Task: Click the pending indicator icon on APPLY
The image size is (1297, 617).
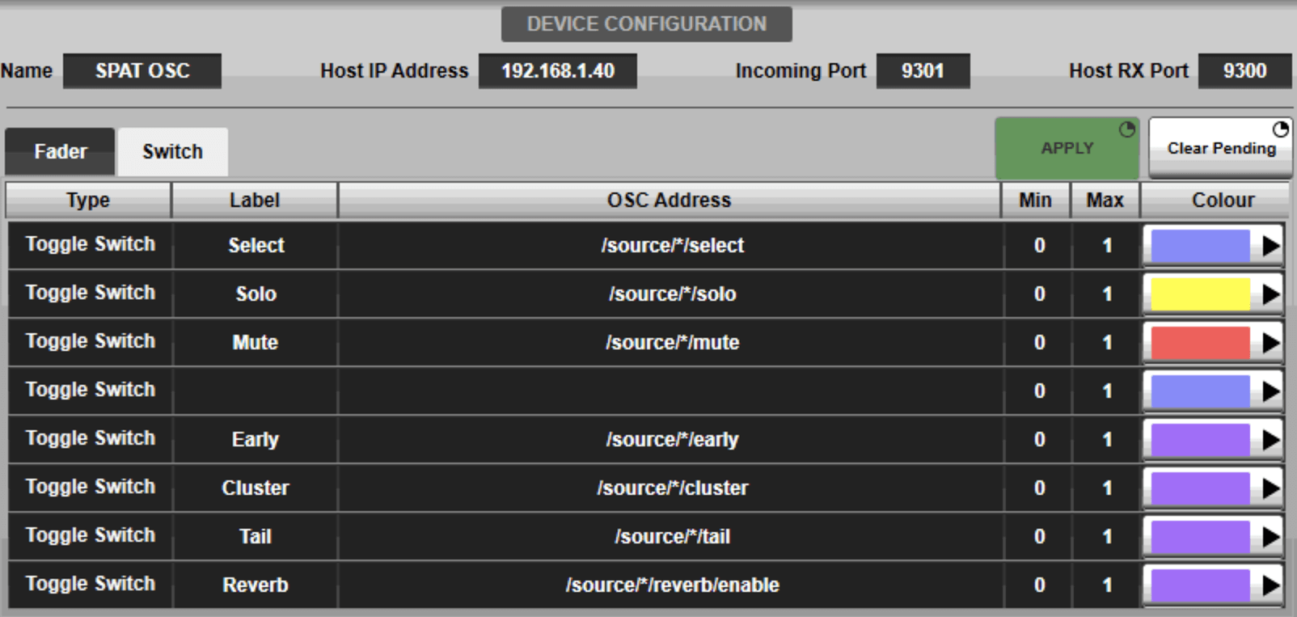Action: tap(1126, 129)
